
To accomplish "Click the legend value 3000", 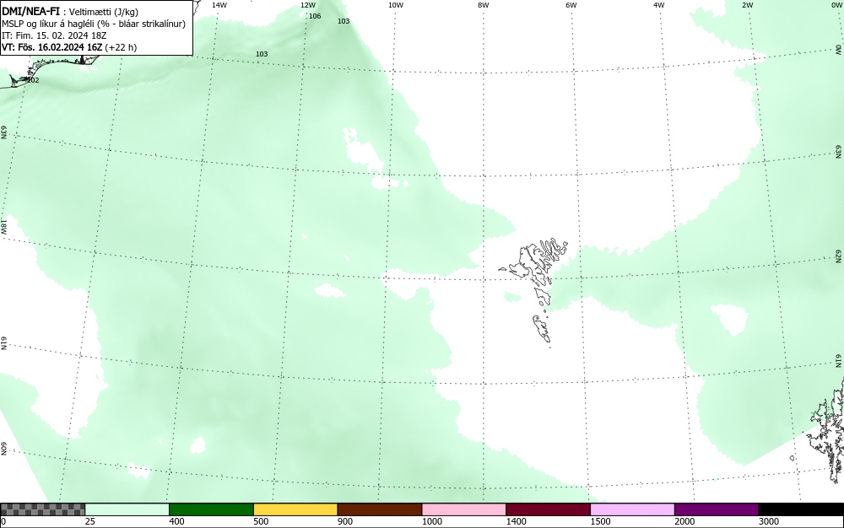I will click(769, 521).
